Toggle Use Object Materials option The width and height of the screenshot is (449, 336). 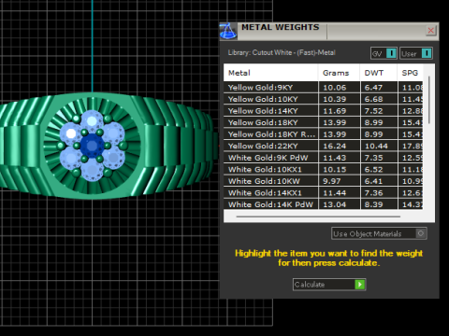[379, 233]
